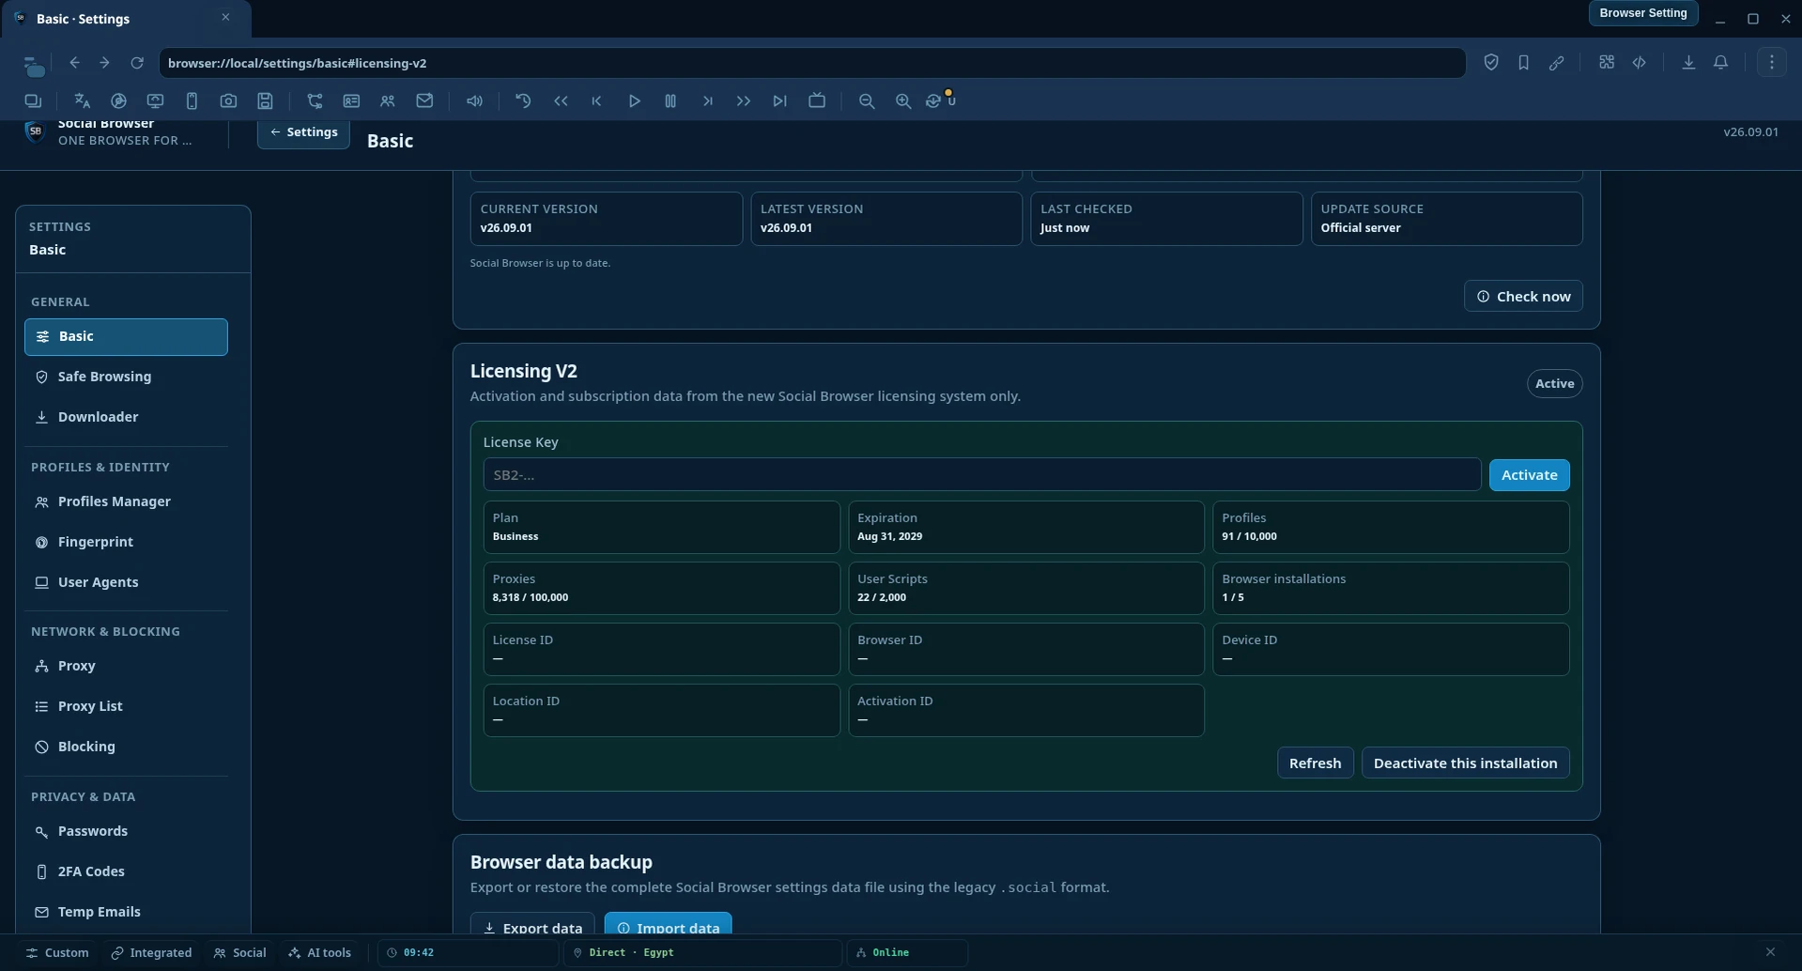Click the translate icon in the toolbar
1802x971 pixels.
(83, 100)
